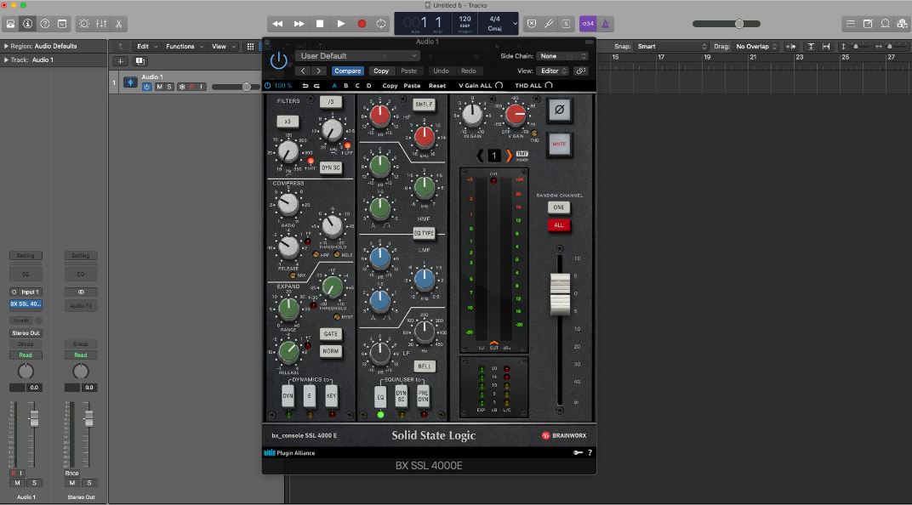Open the Note Pads icon
Image resolution: width=912 pixels, height=505 pixels.
(x=868, y=24)
